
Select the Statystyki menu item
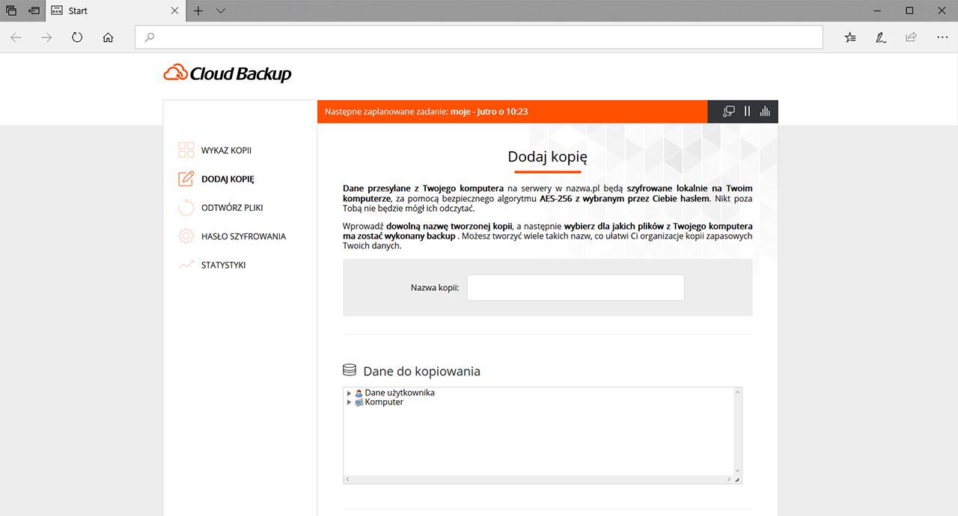(223, 265)
